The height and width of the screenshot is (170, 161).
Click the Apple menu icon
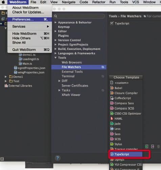pyautogui.click(x=3, y=2)
